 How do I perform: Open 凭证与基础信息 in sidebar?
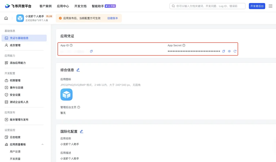tap(24, 38)
